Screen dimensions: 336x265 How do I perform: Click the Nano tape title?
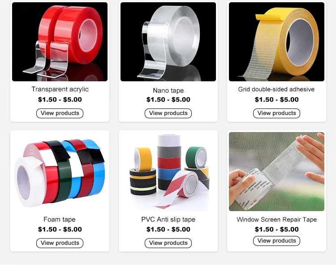[168, 90]
